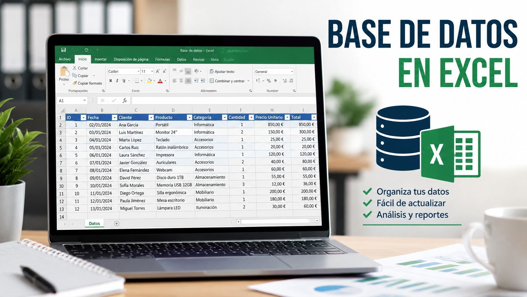Open the Archivo menu

click(65, 59)
